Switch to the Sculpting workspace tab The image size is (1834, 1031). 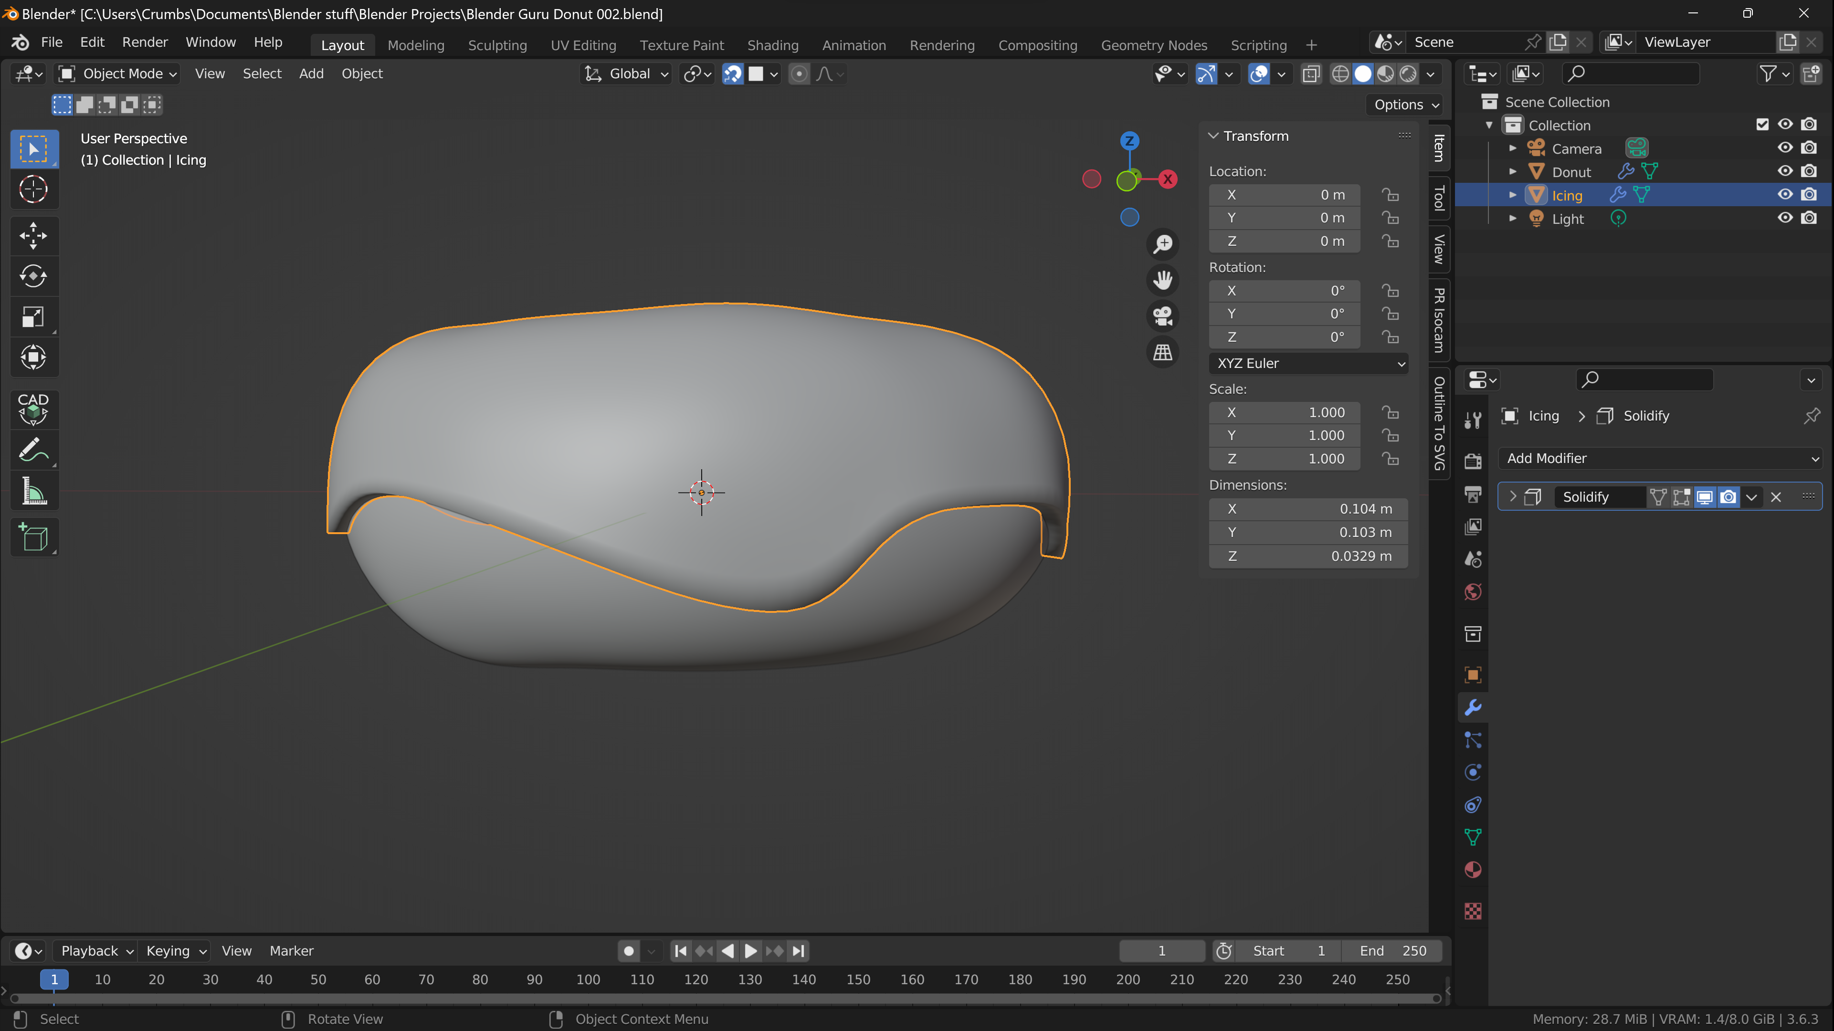point(497,45)
